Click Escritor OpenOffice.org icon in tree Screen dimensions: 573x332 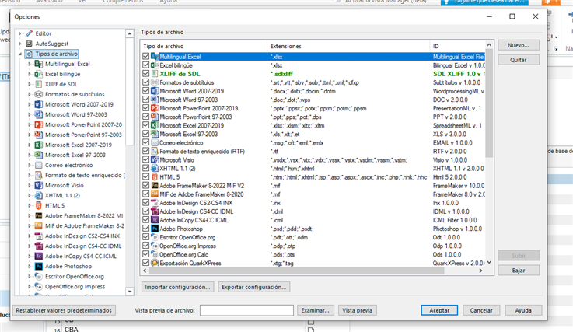tap(39, 277)
